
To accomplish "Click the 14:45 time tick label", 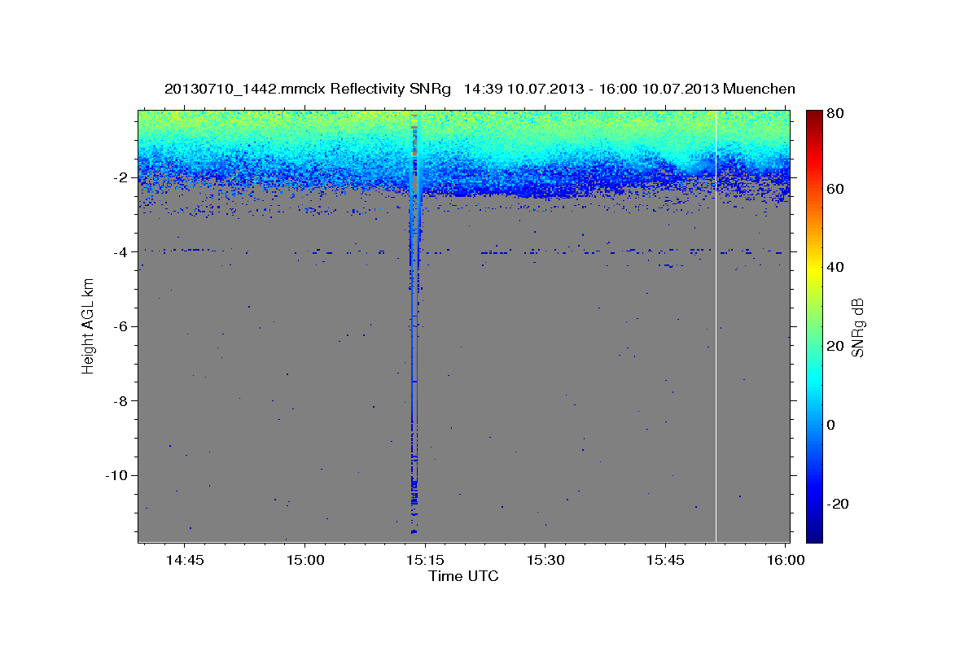I will click(x=185, y=561).
